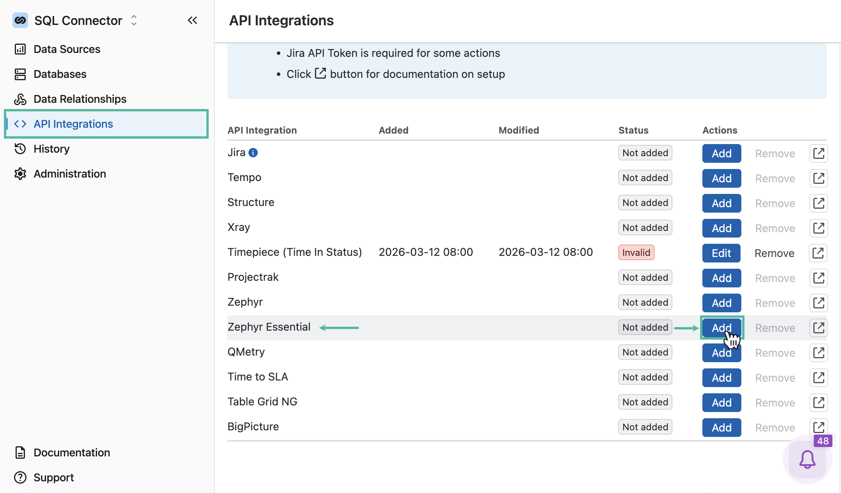Open Timepiece documentation external link icon

click(x=818, y=253)
